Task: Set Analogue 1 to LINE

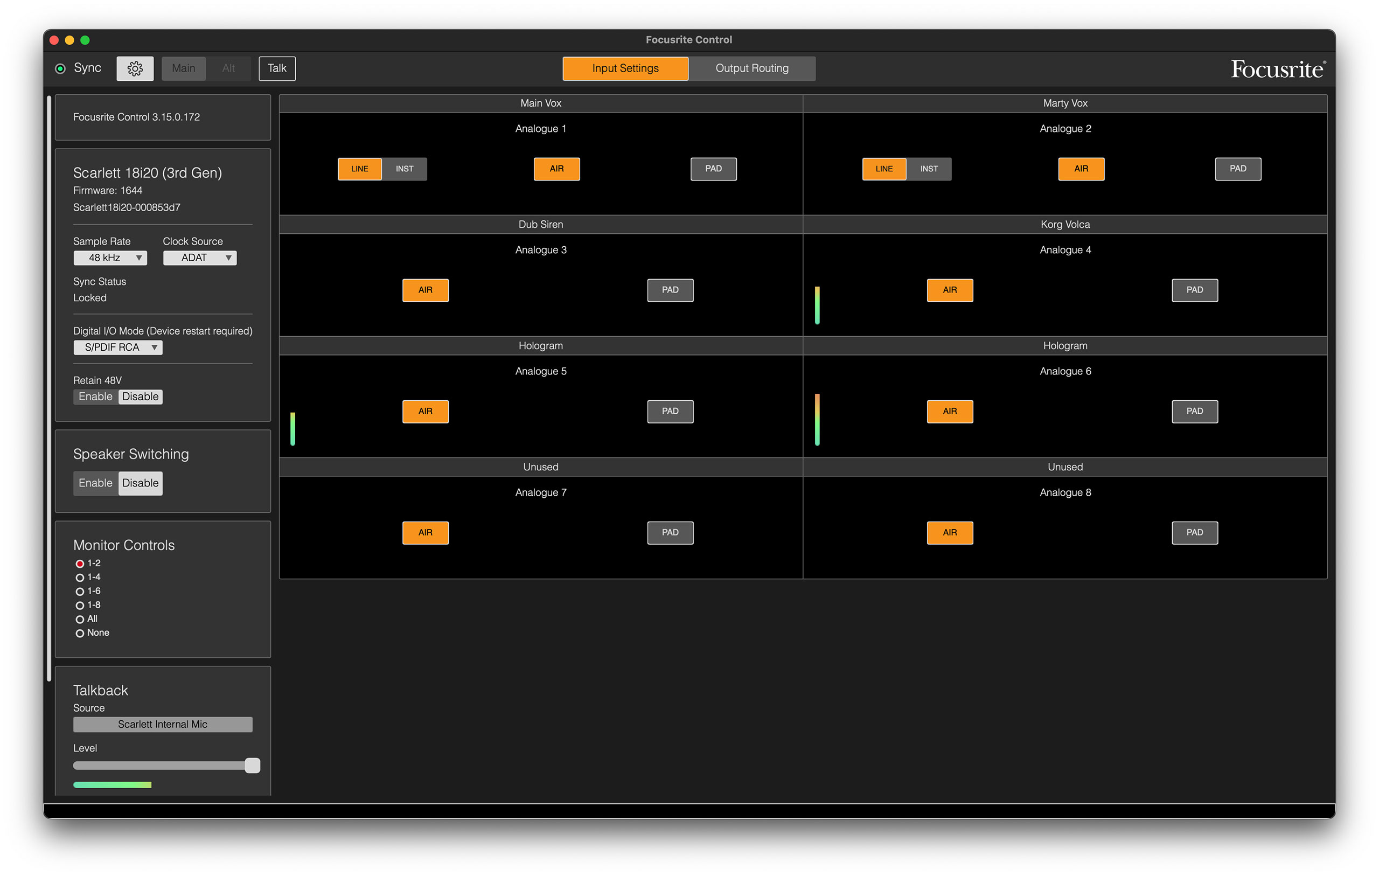Action: (360, 169)
